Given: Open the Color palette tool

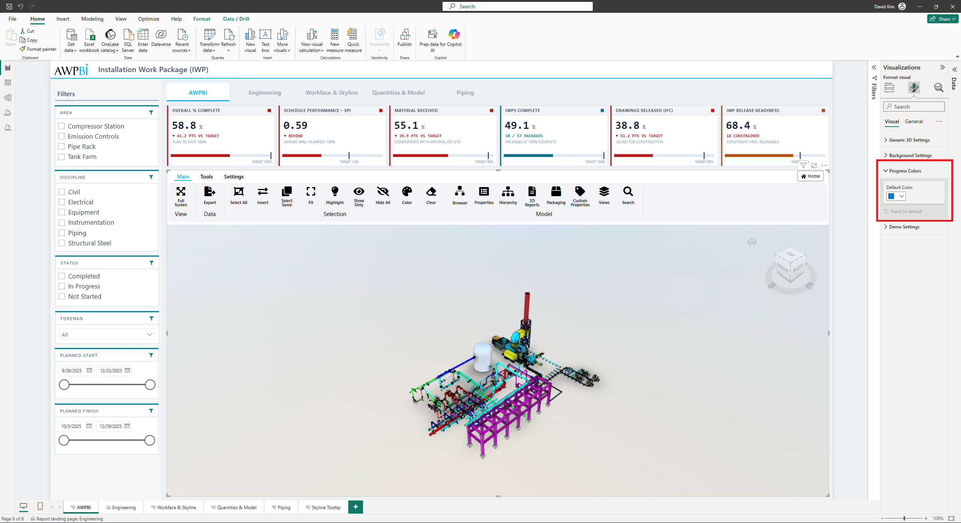Looking at the screenshot, I should 407,196.
